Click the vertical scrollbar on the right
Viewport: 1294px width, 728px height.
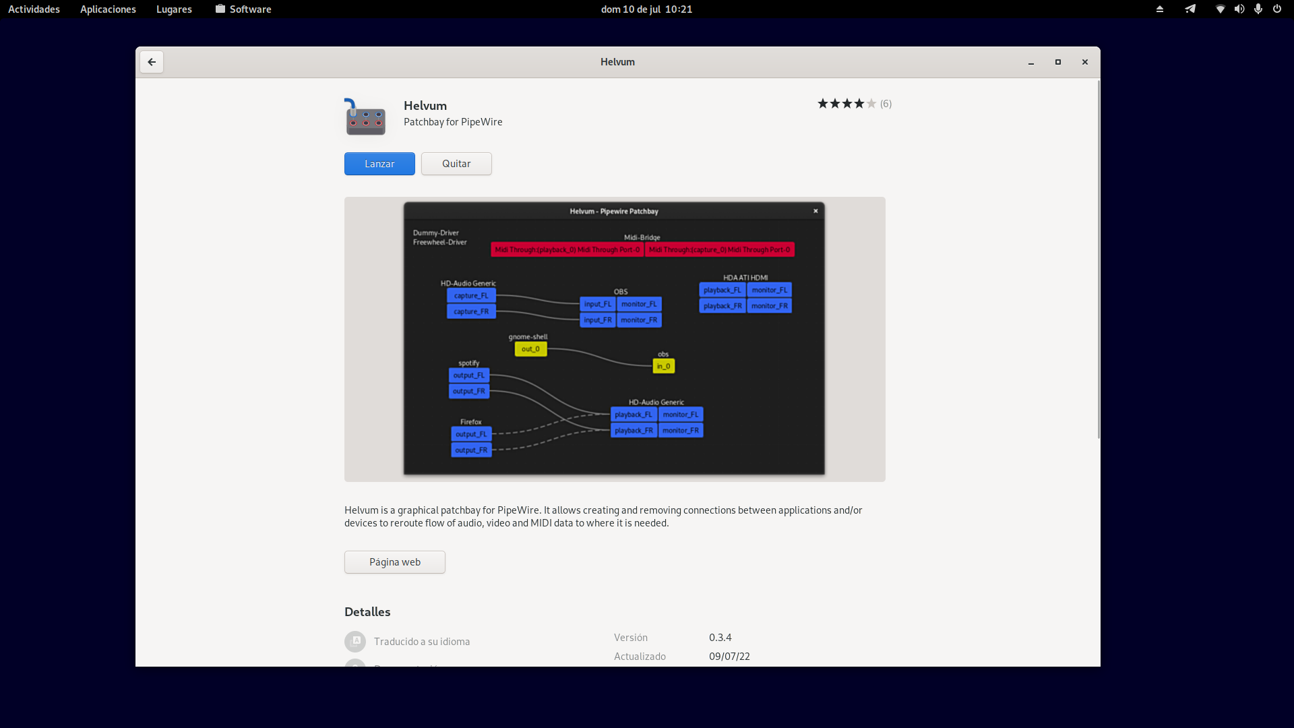click(x=1099, y=260)
